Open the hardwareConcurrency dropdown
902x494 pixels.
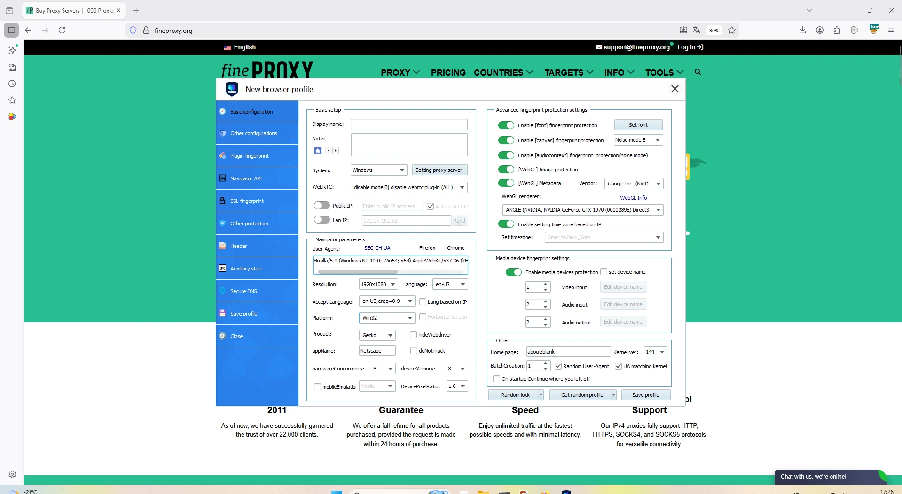point(384,369)
